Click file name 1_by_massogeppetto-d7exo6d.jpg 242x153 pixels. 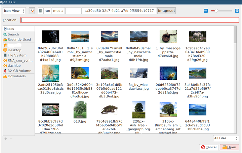pos(168,52)
